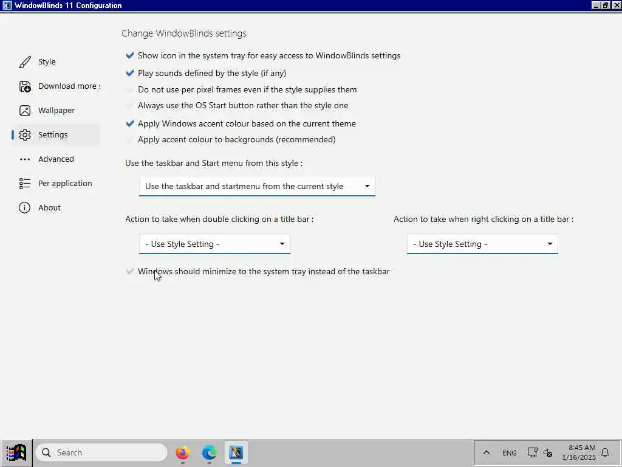Click the search magnifier icon in taskbar
Image resolution: width=622 pixels, height=467 pixels.
(x=46, y=452)
